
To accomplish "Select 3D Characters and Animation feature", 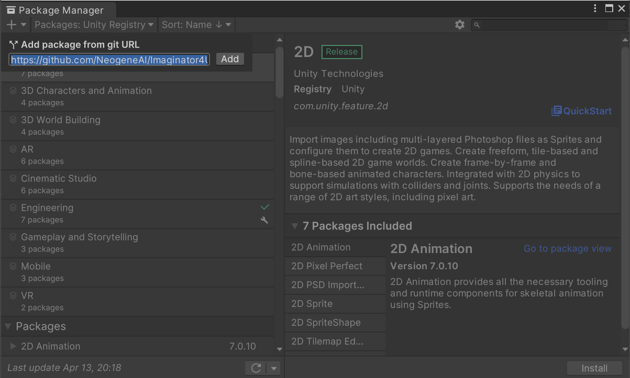I will (x=137, y=96).
